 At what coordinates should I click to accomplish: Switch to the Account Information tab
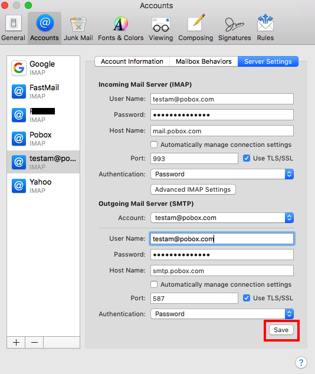(132, 61)
